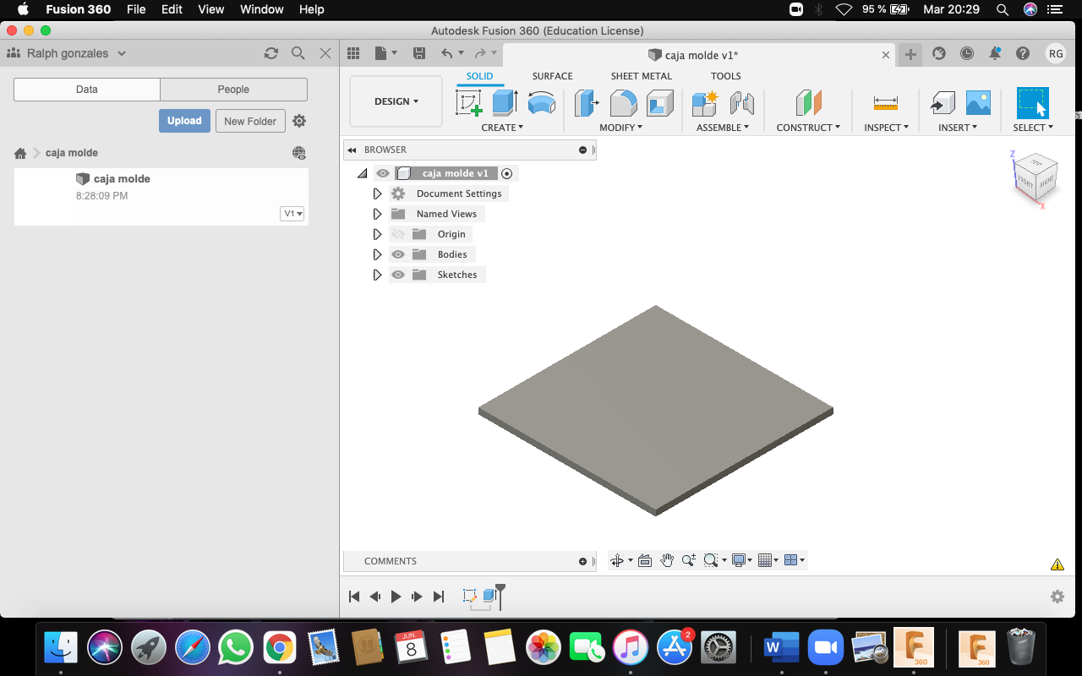Open project web globe icon

[299, 153]
